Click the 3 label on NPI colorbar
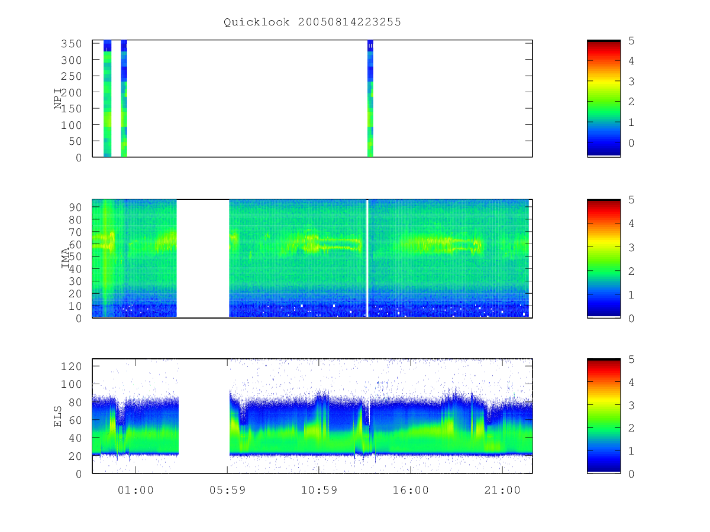The height and width of the screenshot is (532, 710). pyautogui.click(x=631, y=82)
